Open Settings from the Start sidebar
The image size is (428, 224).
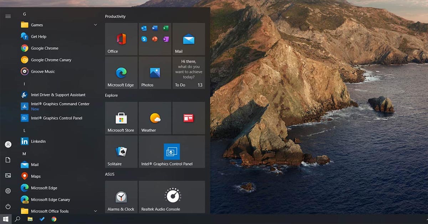point(8,191)
